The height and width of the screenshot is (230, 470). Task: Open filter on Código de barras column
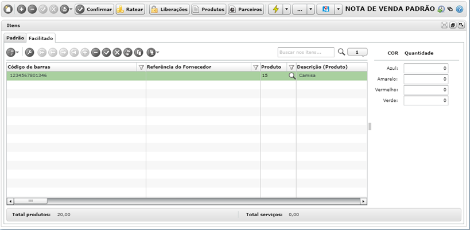(141, 68)
